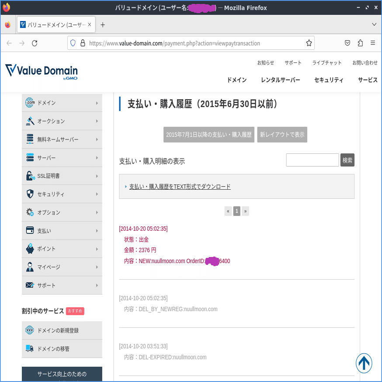Open the Pocket save icon
The height and width of the screenshot is (382, 382).
[x=347, y=43]
